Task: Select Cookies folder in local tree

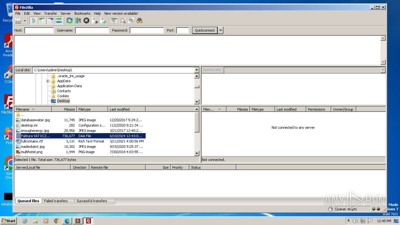Action: (63, 96)
